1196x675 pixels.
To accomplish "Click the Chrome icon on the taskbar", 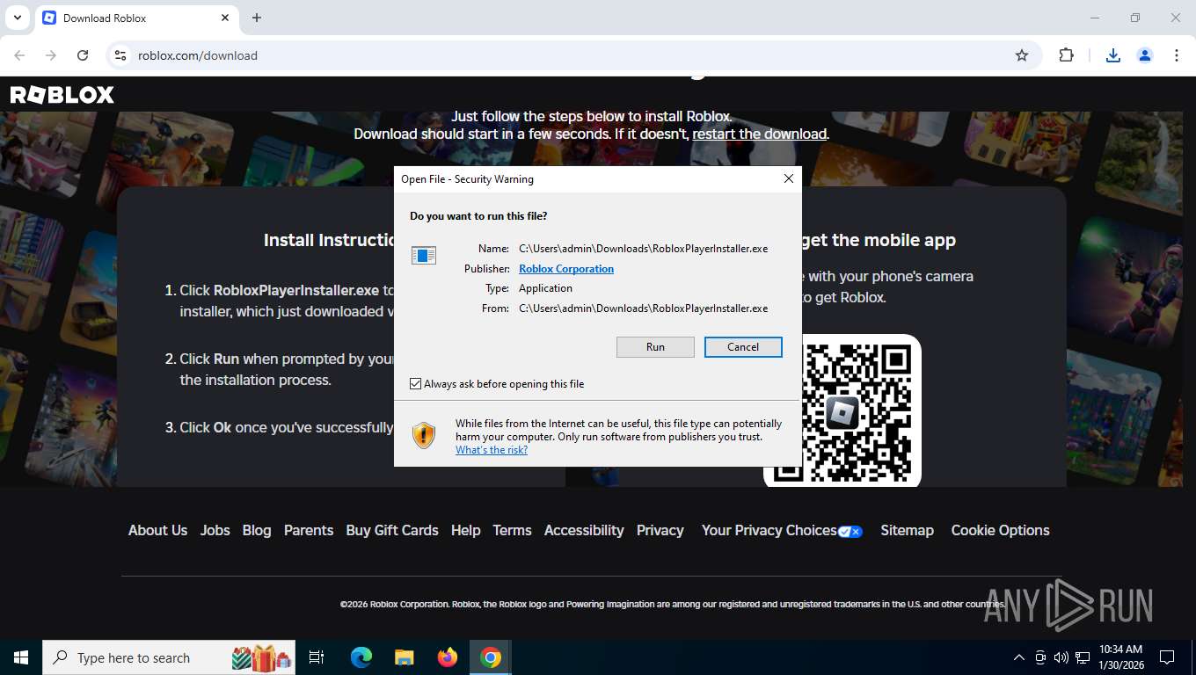I will 491,657.
